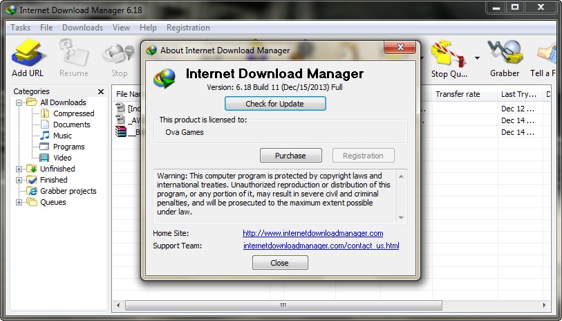Select the Music category

point(62,136)
